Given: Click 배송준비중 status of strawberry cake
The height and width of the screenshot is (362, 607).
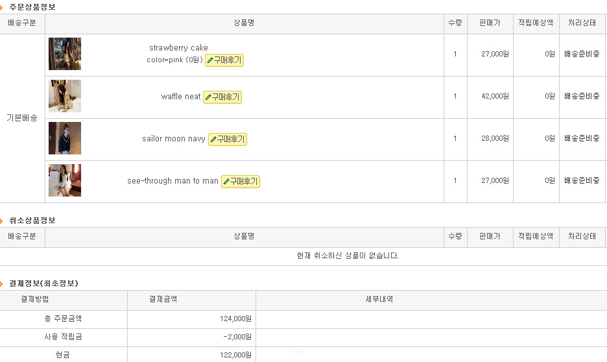Looking at the screenshot, I should [x=582, y=54].
